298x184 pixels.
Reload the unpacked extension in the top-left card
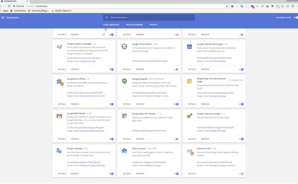[x=103, y=34]
